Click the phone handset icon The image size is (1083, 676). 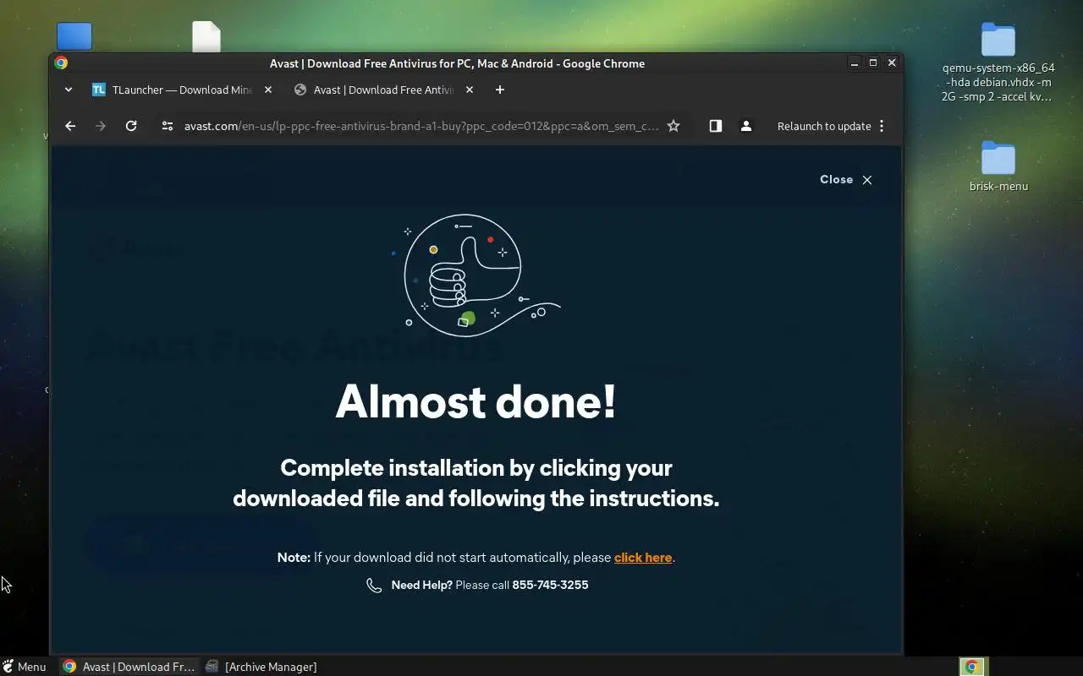point(374,585)
